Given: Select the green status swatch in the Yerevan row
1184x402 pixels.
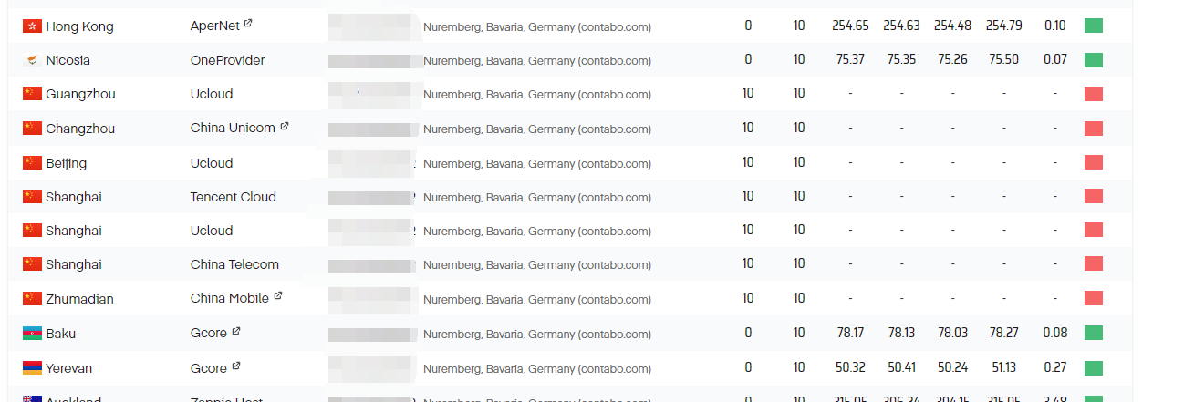Looking at the screenshot, I should [1094, 367].
